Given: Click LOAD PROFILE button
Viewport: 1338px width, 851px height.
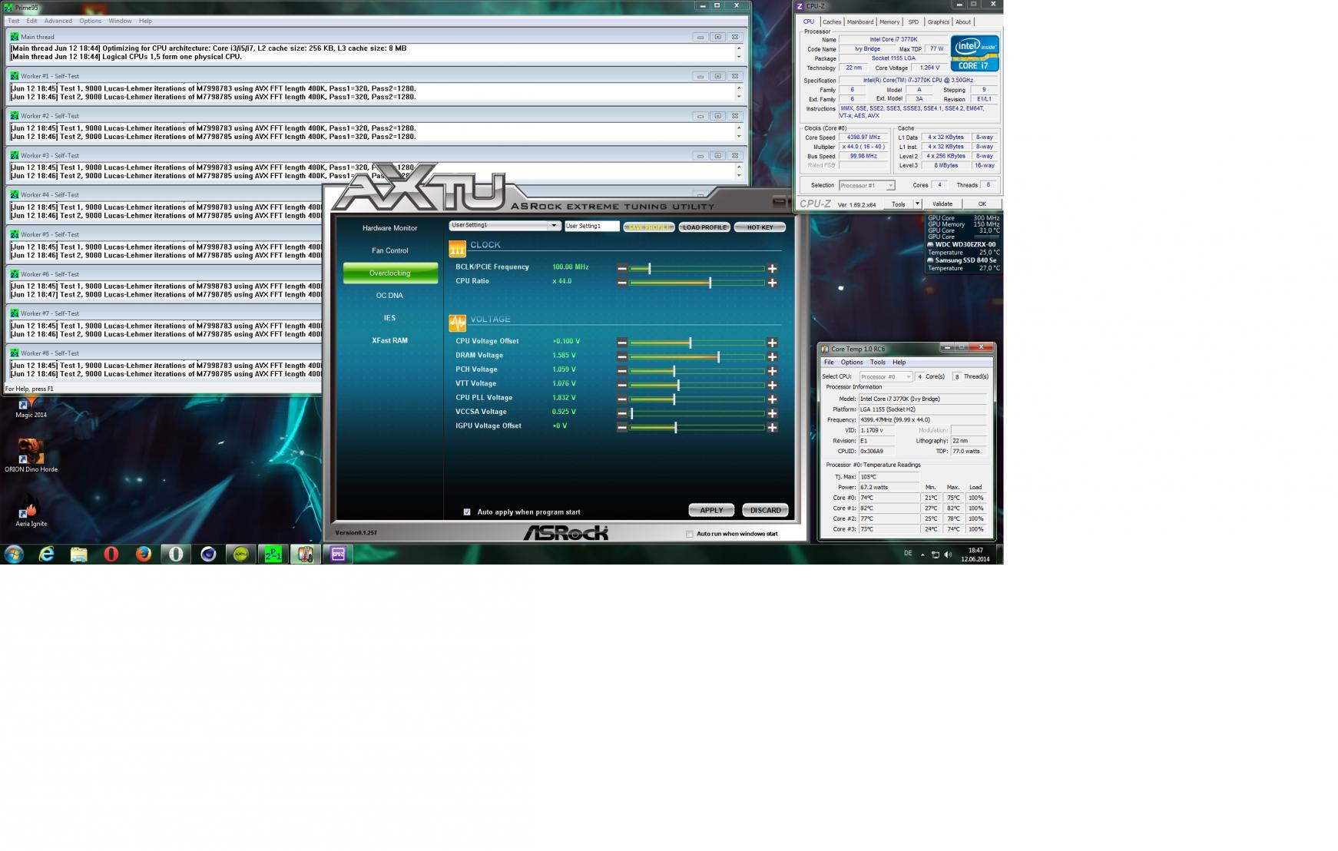Looking at the screenshot, I should pyautogui.click(x=704, y=227).
